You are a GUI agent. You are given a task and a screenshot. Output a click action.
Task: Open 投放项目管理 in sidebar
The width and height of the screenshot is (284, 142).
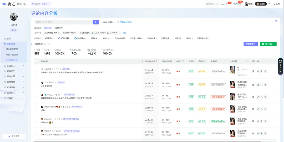pos(12,49)
